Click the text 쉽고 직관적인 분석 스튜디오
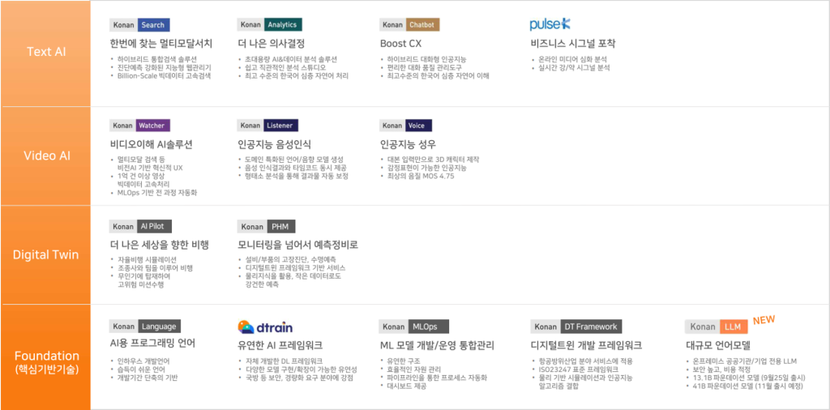 285,68
